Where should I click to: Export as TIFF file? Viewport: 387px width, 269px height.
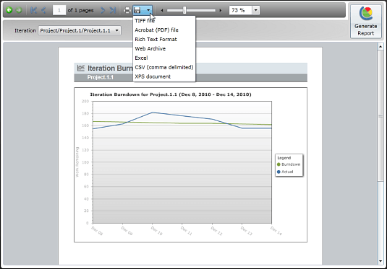164,21
